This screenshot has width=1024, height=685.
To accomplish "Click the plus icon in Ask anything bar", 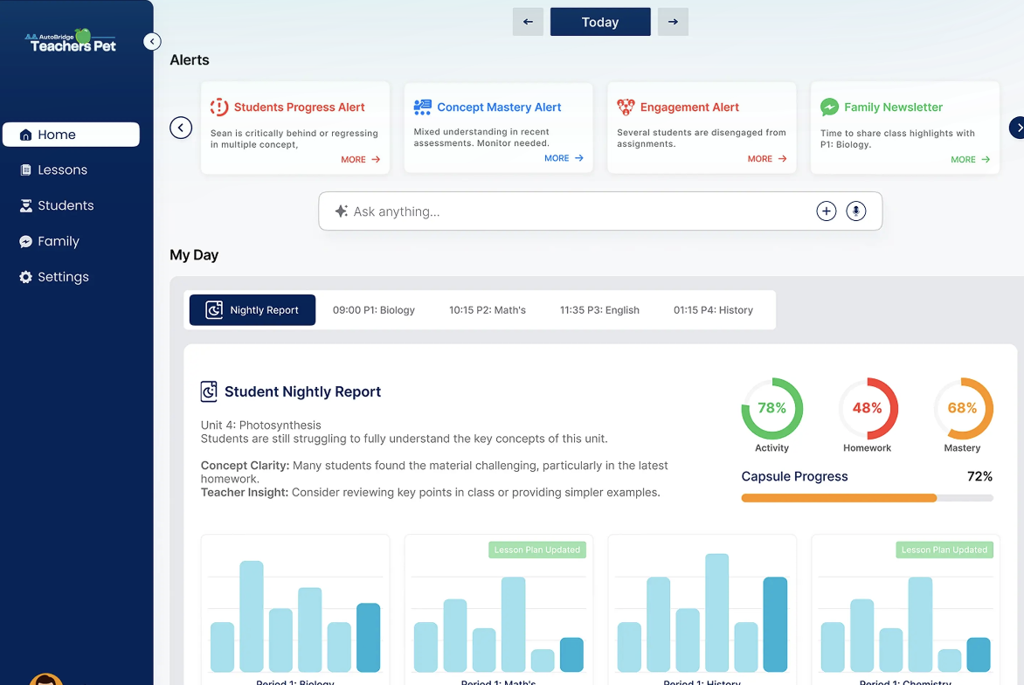I will (x=827, y=211).
